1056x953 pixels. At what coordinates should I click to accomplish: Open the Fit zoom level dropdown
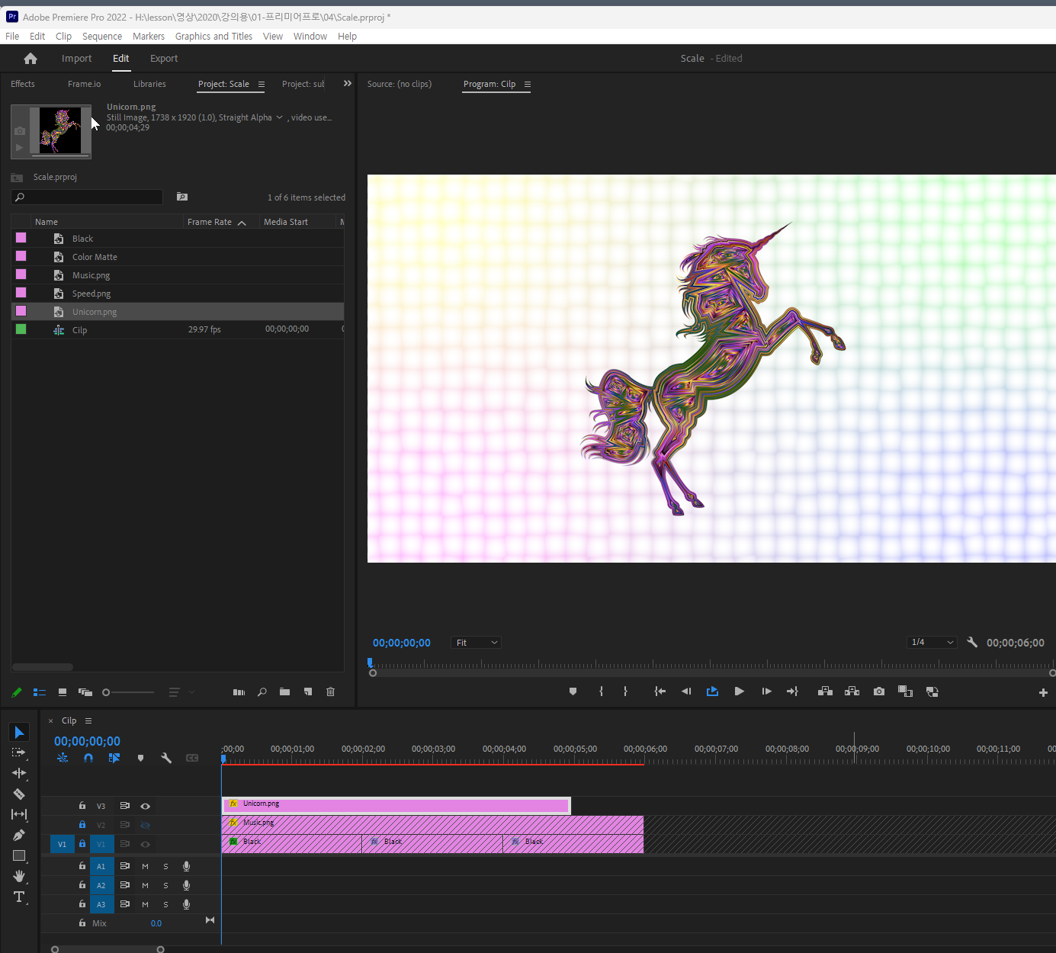477,643
